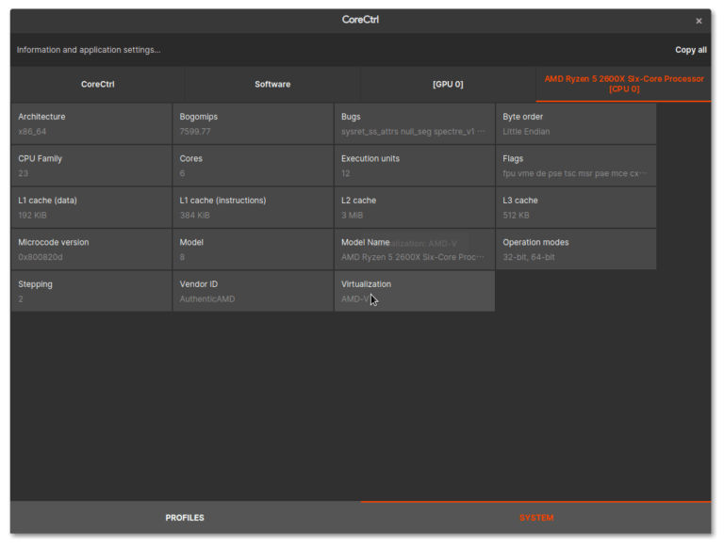Select the Bogomips info tile
Screen dimensions: 724x547
(x=253, y=124)
